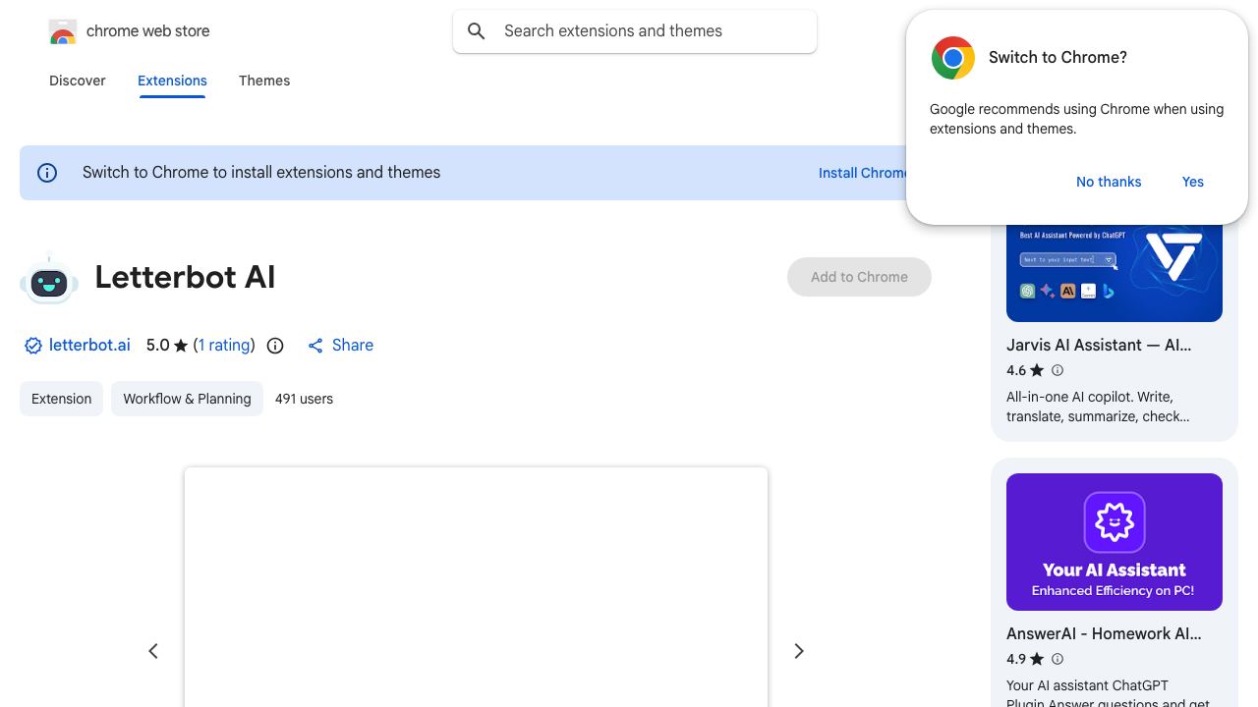Click the Chrome Web Store logo
1258x707 pixels.
[x=63, y=31]
